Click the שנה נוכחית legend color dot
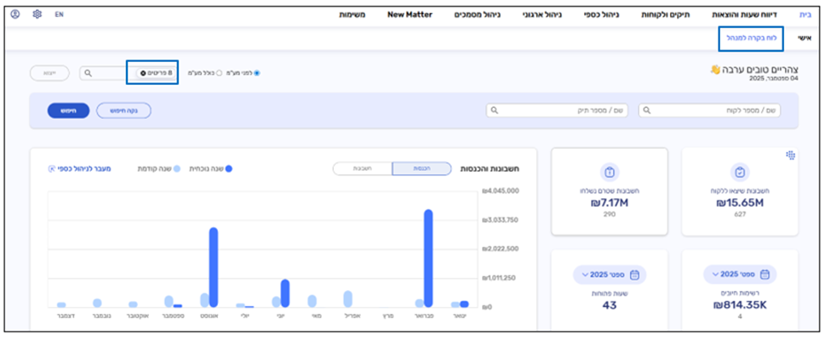Viewport: 825px width, 341px height. pyautogui.click(x=228, y=168)
